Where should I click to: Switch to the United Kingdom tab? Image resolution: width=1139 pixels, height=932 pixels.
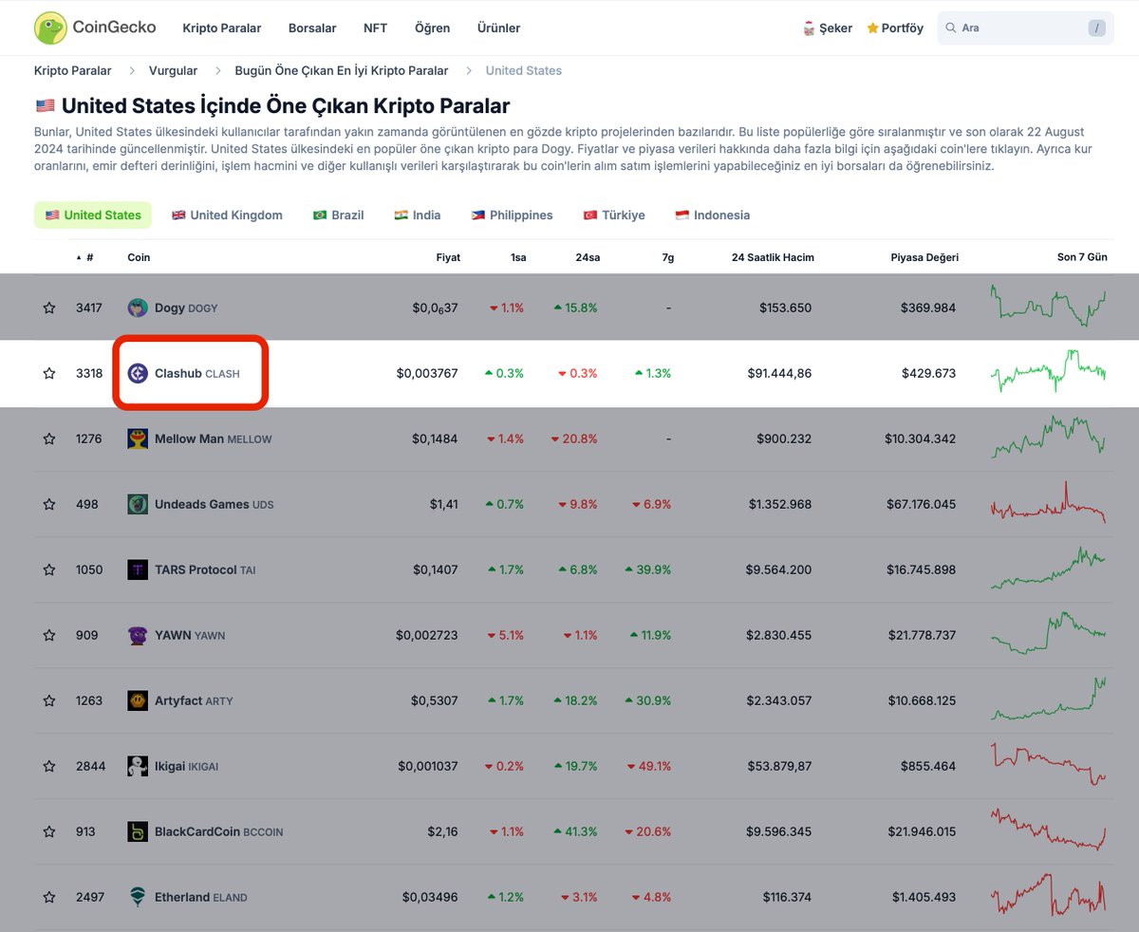227,215
